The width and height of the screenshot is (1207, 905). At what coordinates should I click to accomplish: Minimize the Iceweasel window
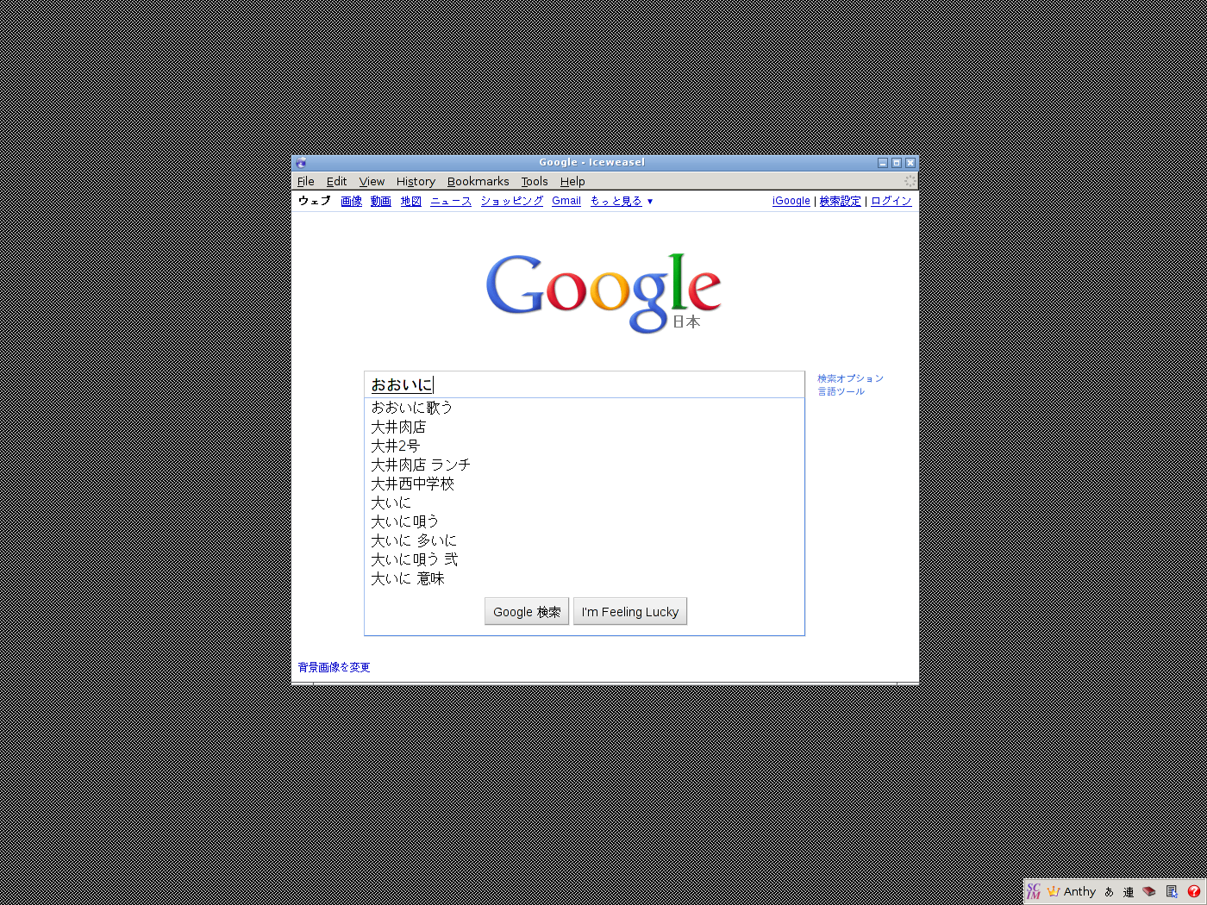tap(883, 163)
